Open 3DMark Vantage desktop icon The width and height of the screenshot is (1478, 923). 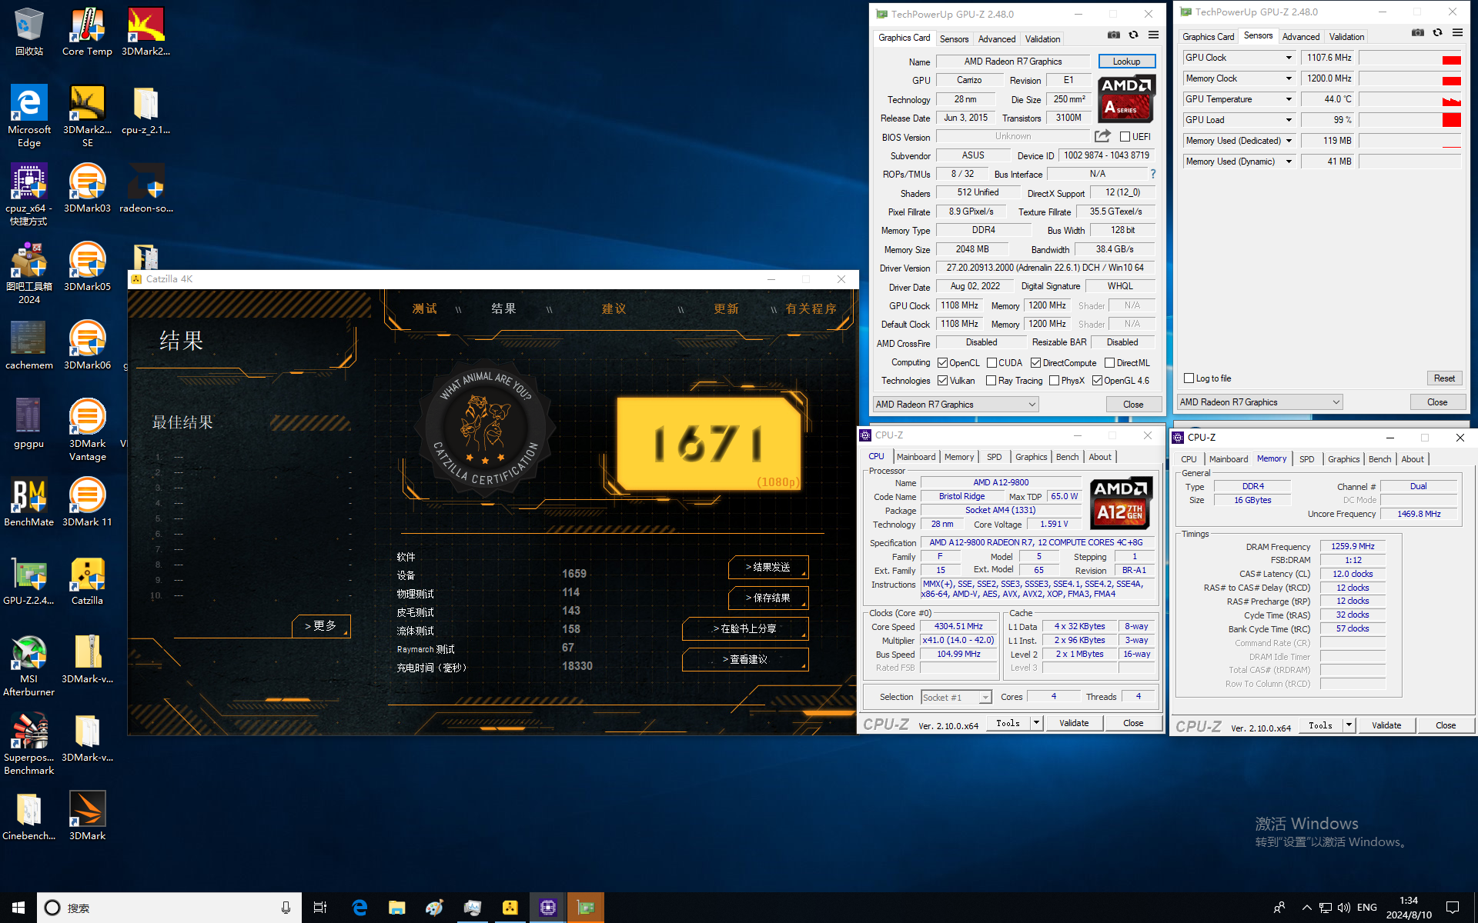click(x=87, y=430)
